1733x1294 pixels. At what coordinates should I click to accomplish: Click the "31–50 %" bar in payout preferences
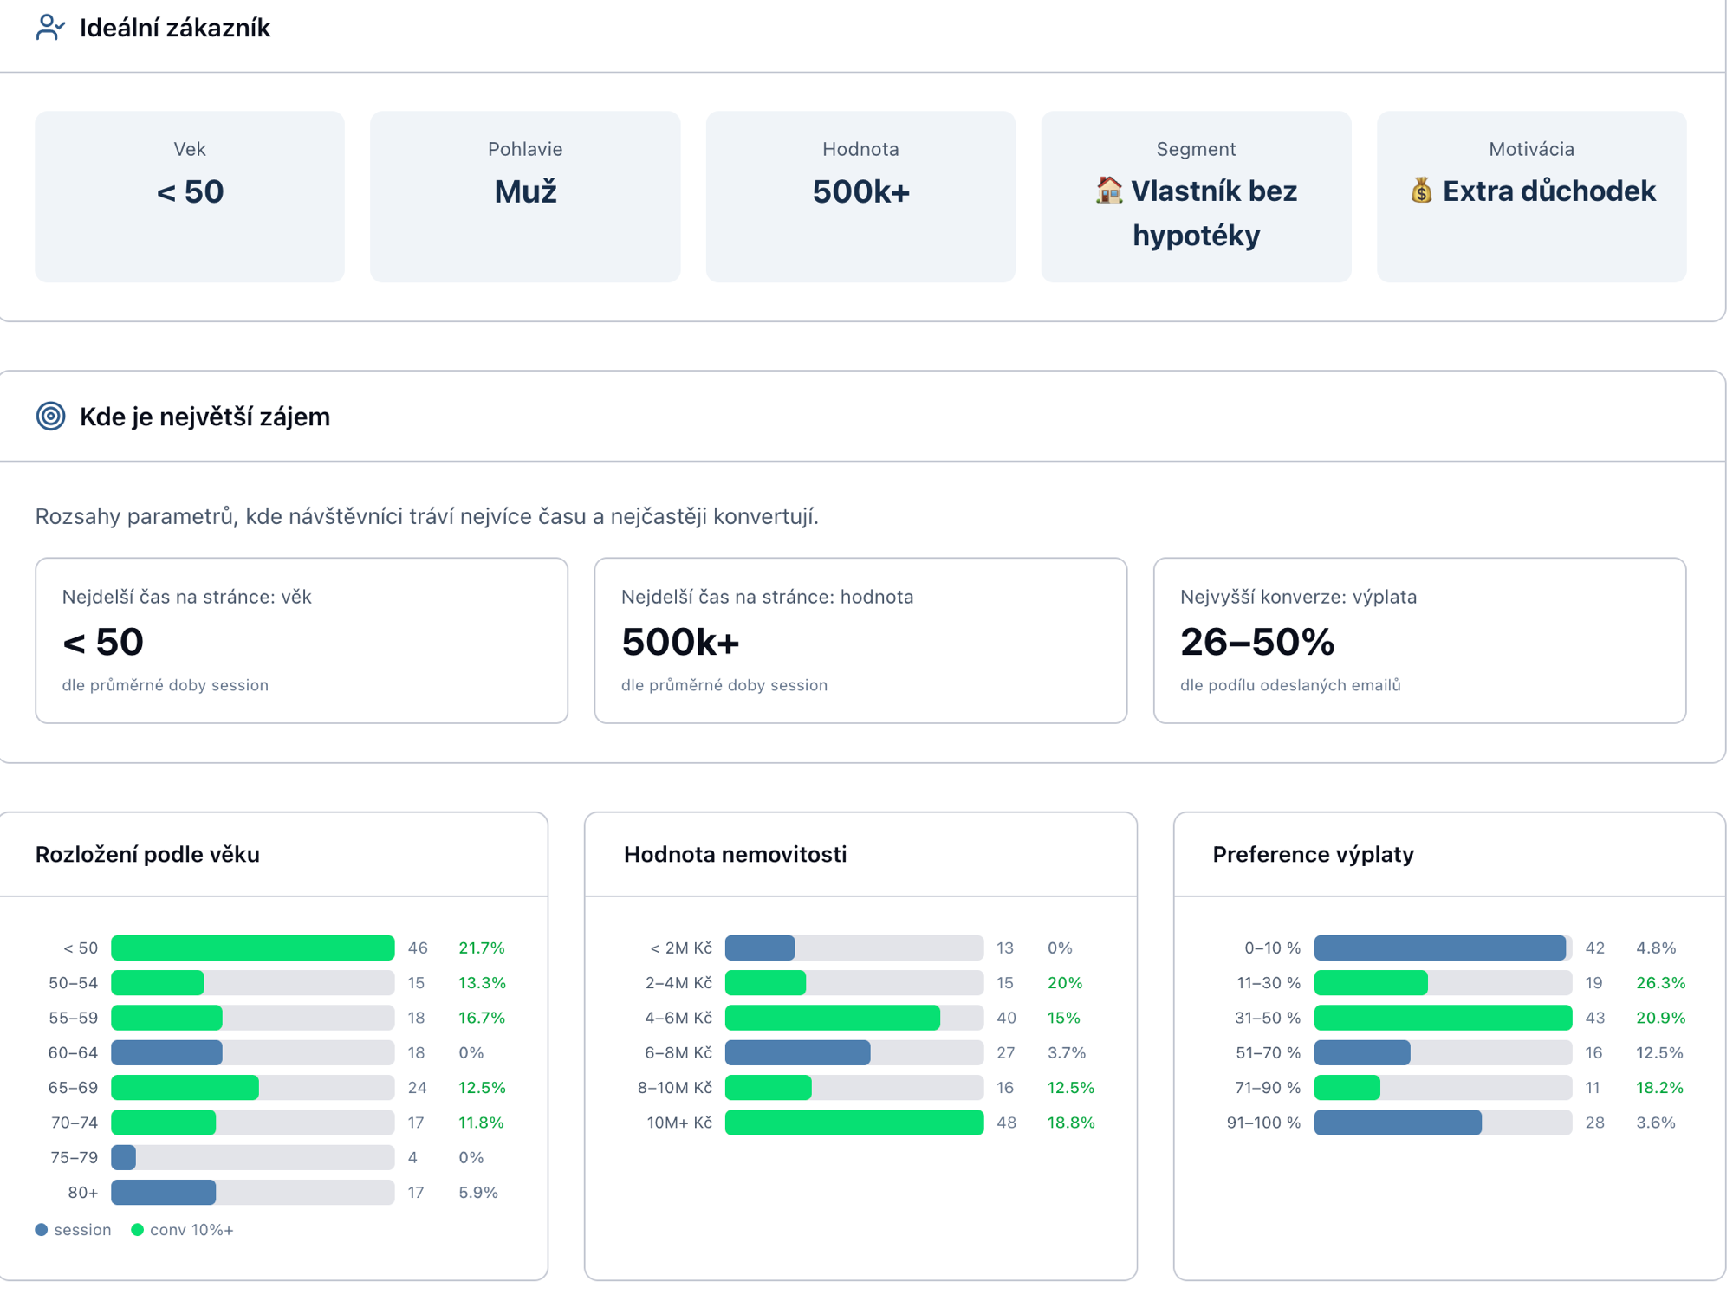pos(1443,1018)
